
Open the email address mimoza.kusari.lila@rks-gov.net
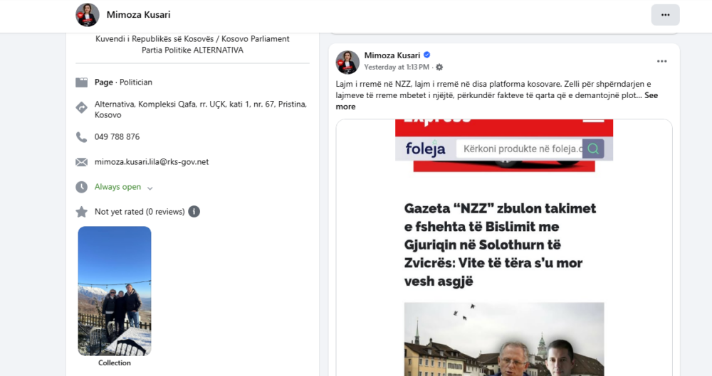pos(152,162)
